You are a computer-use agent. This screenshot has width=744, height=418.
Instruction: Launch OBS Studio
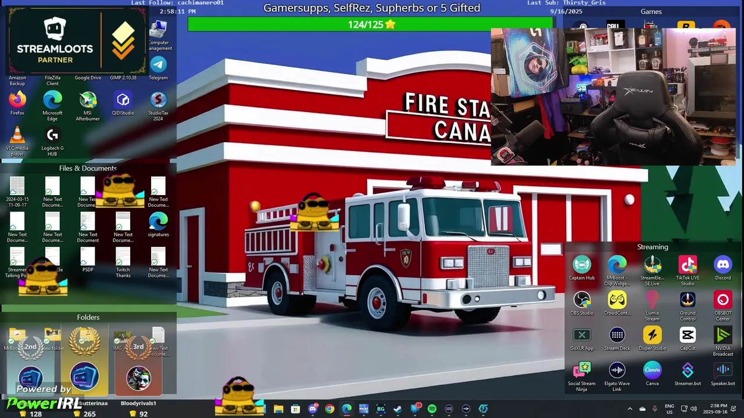[x=582, y=304]
